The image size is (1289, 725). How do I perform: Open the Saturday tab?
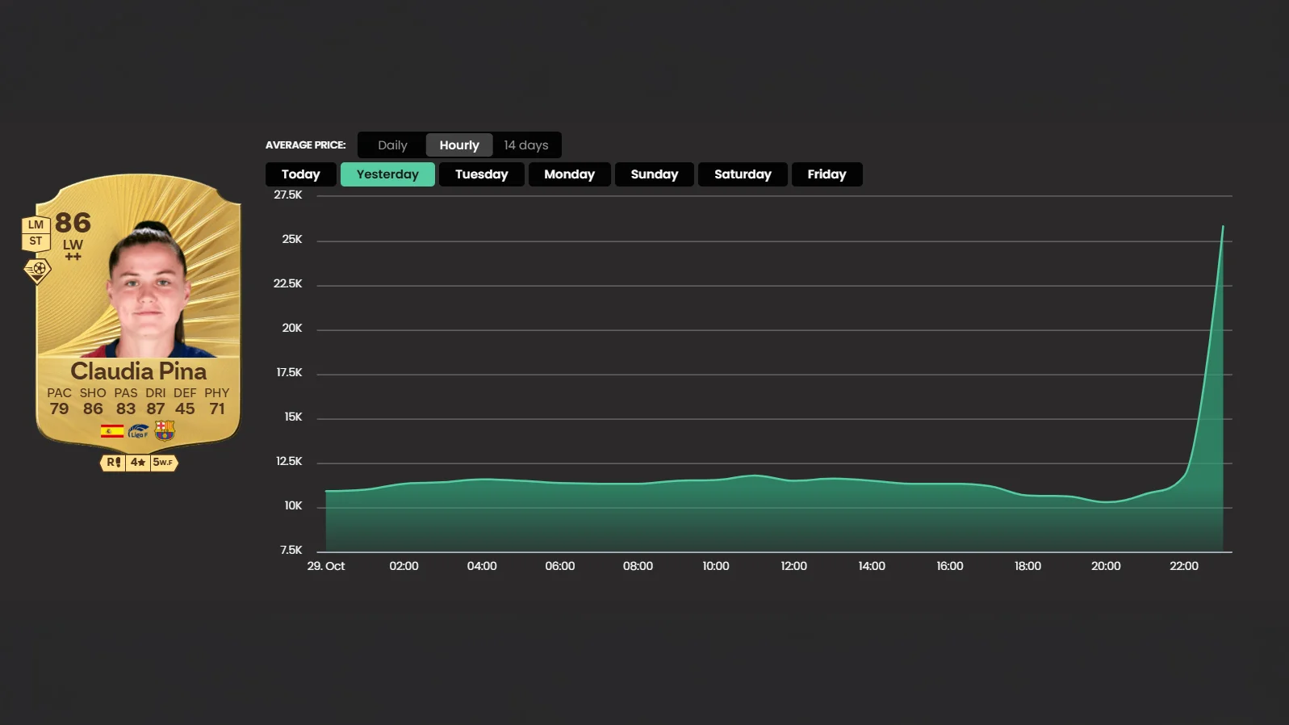(x=743, y=174)
